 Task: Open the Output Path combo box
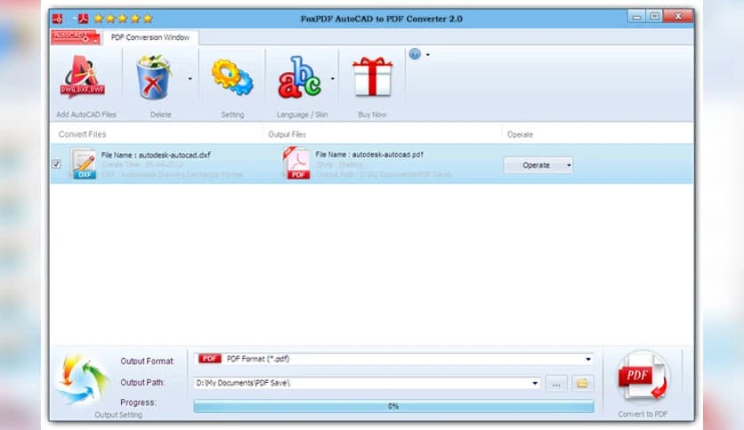pos(367,383)
